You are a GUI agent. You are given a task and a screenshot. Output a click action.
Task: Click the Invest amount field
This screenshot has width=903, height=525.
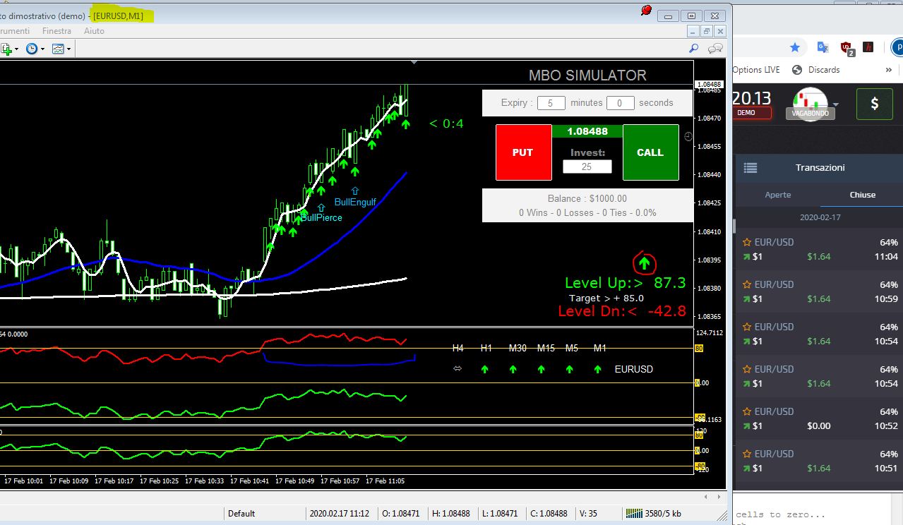coord(587,167)
